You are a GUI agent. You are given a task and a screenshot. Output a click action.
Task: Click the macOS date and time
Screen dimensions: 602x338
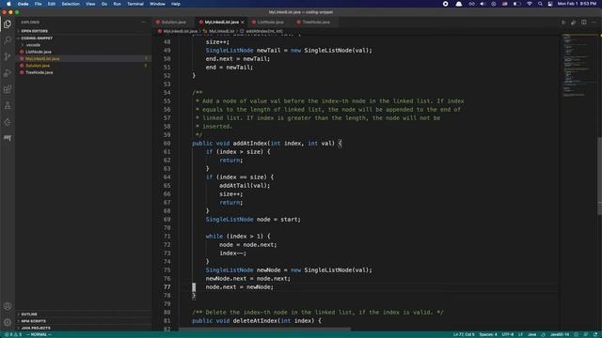(x=577, y=4)
